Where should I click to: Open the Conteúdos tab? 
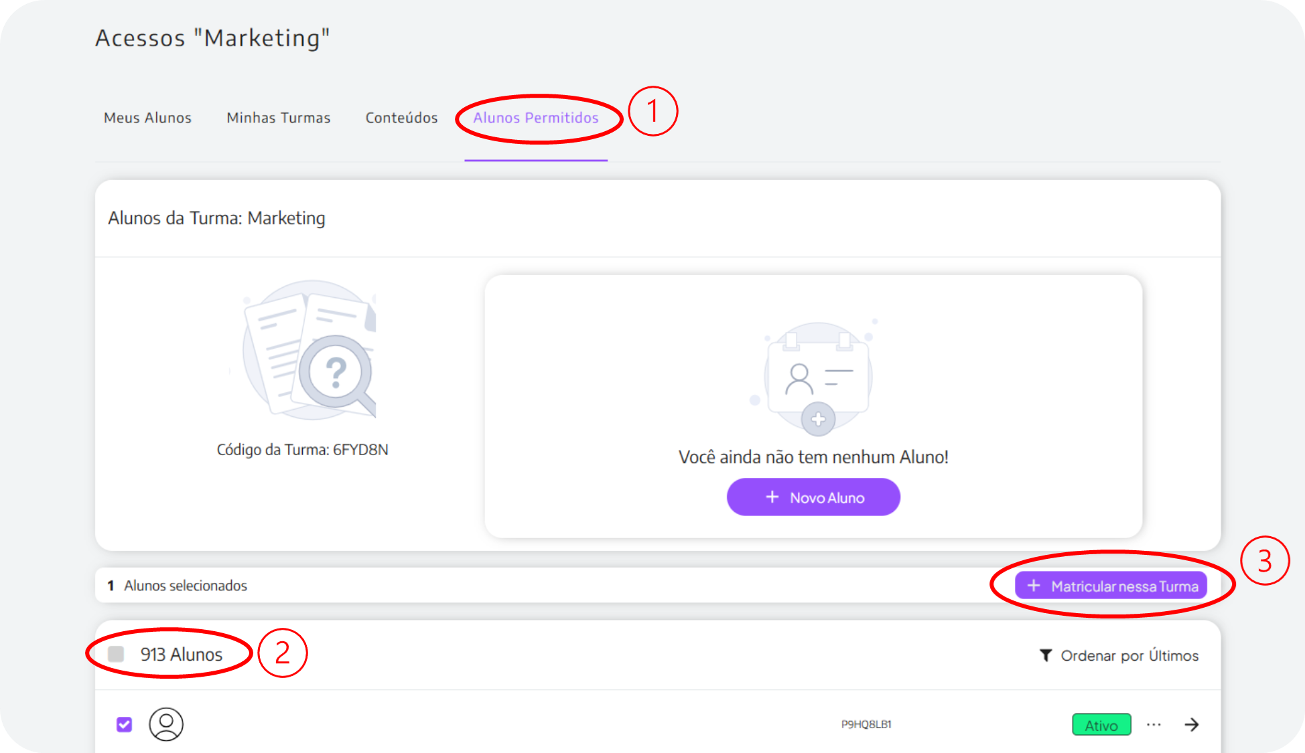pos(401,118)
